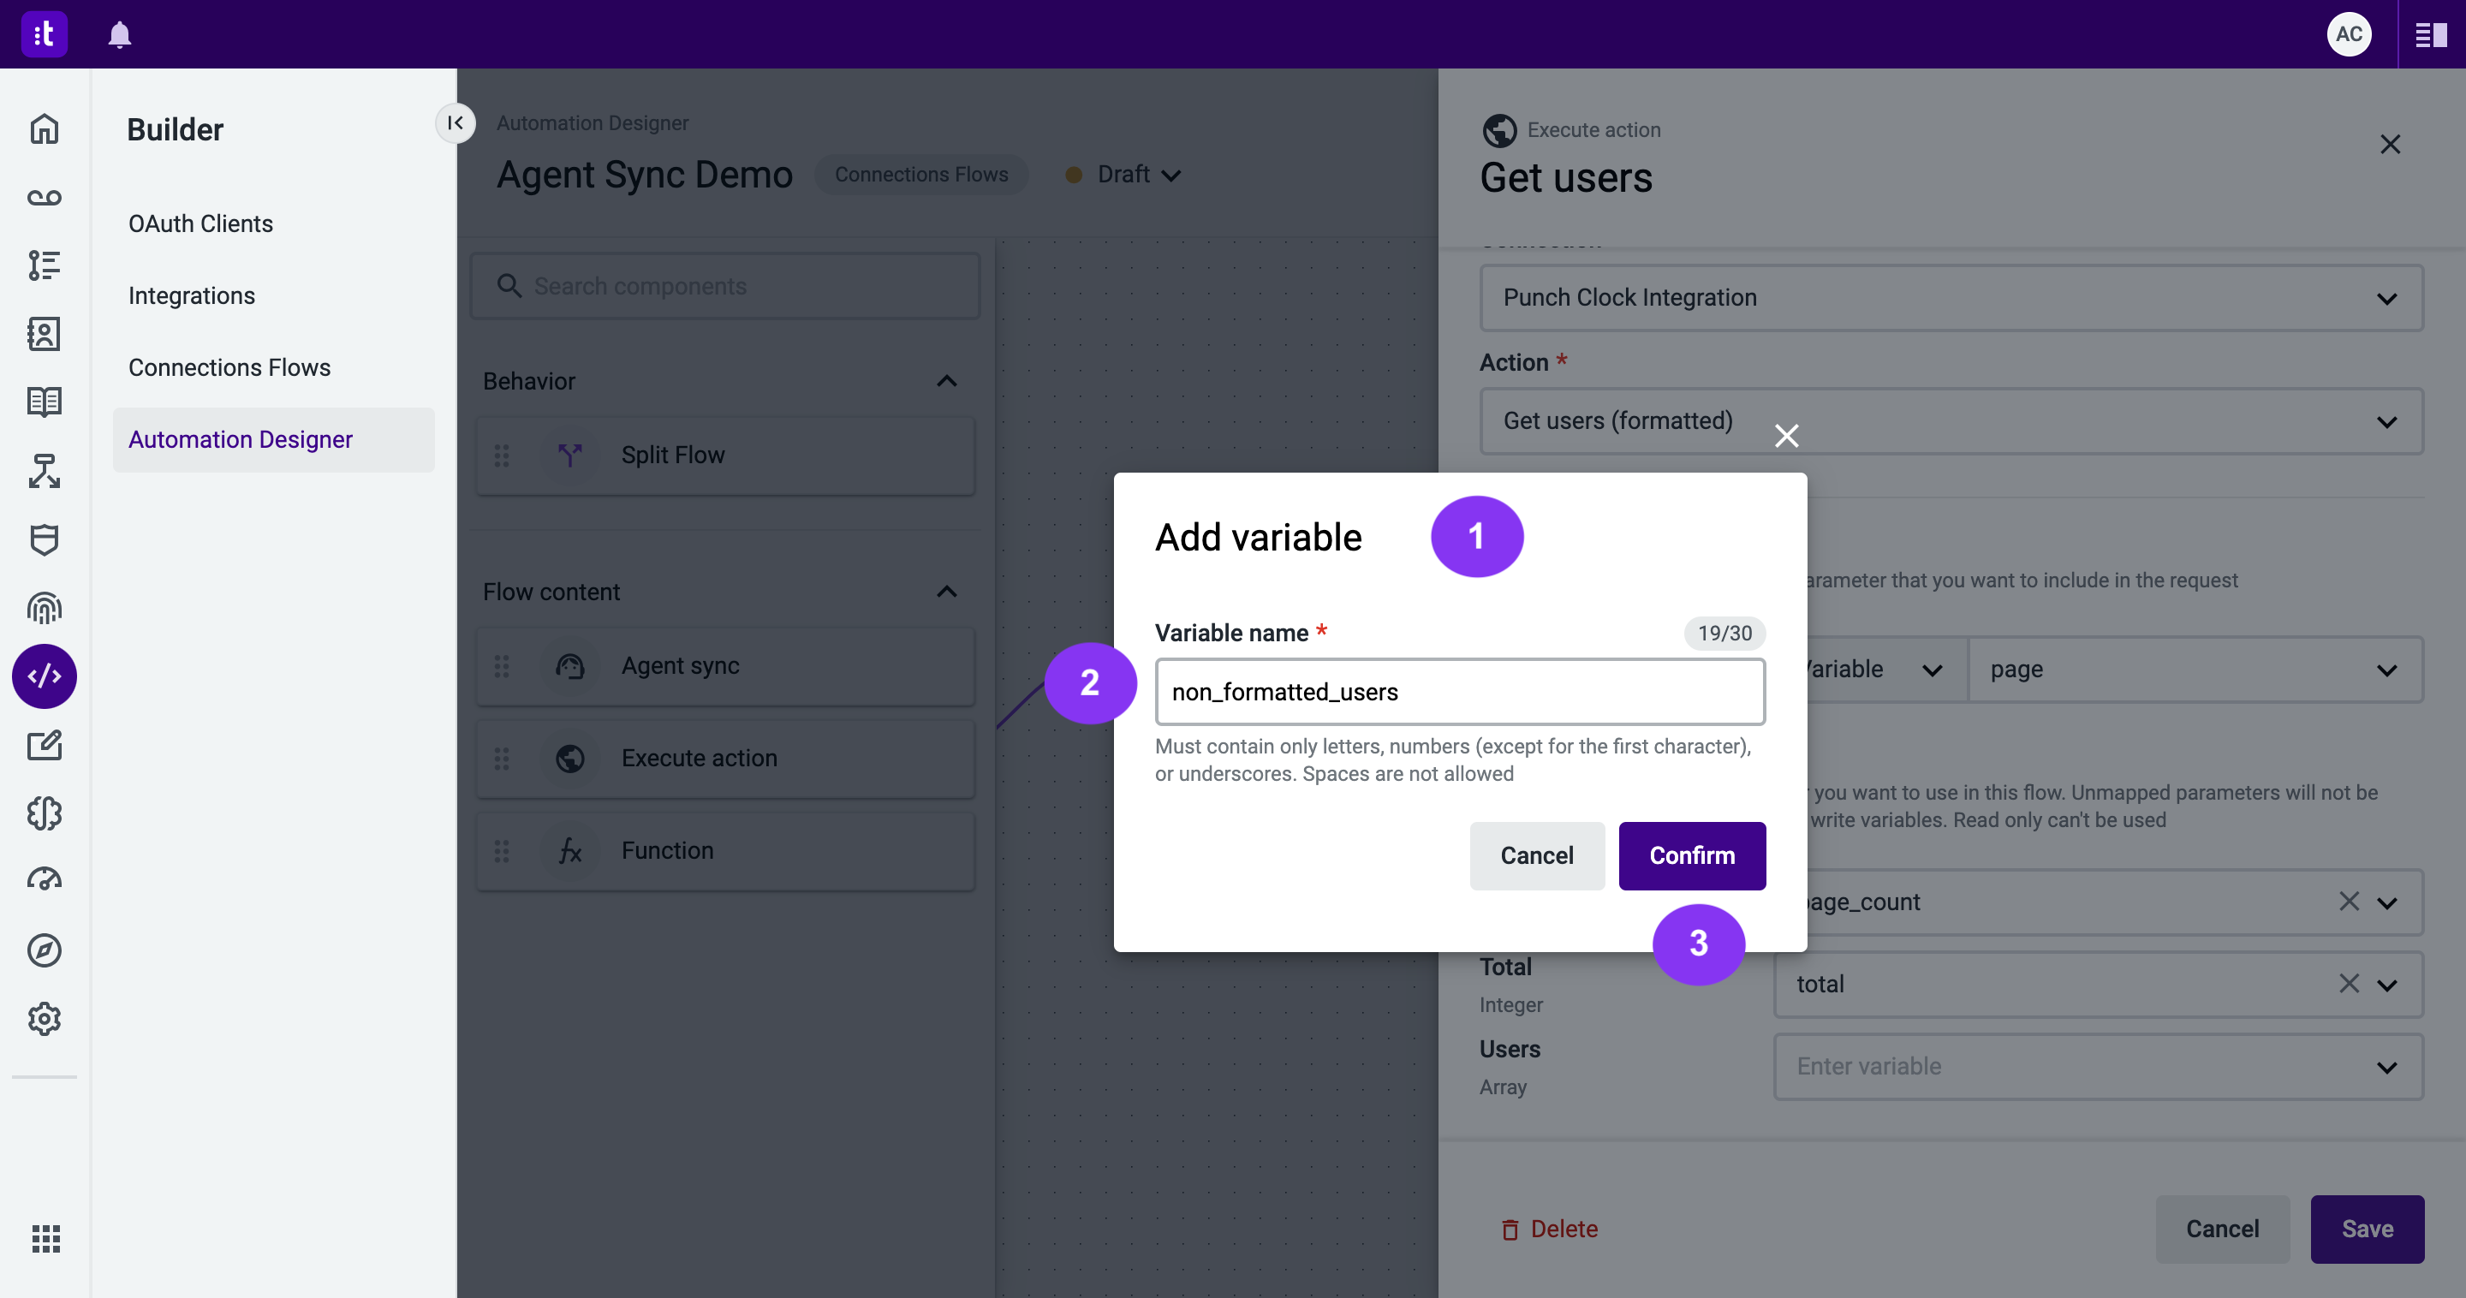
Task: Open the fingerprint identity sidebar icon
Action: 44,608
